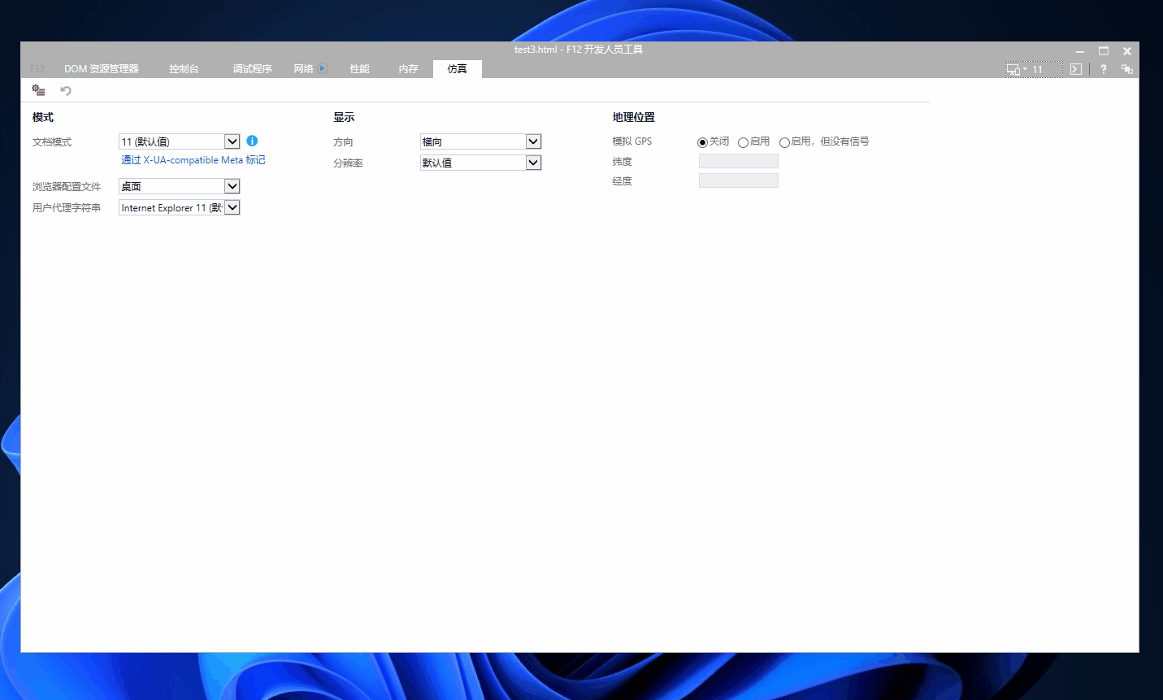Click the blue info icon beside 文档模式
Screen dimensions: 1163x700
tap(252, 141)
